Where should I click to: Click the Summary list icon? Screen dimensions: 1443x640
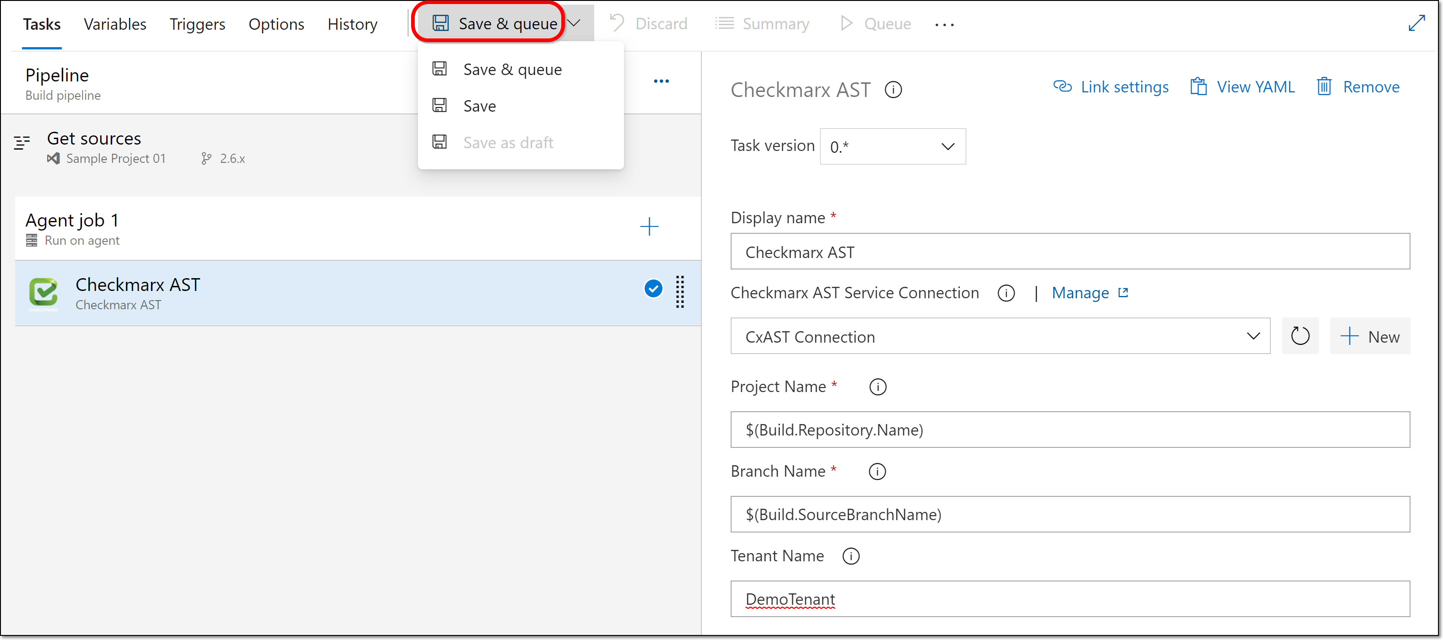pyautogui.click(x=724, y=23)
